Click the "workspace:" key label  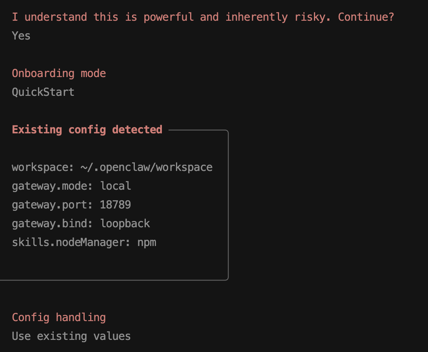[43, 167]
